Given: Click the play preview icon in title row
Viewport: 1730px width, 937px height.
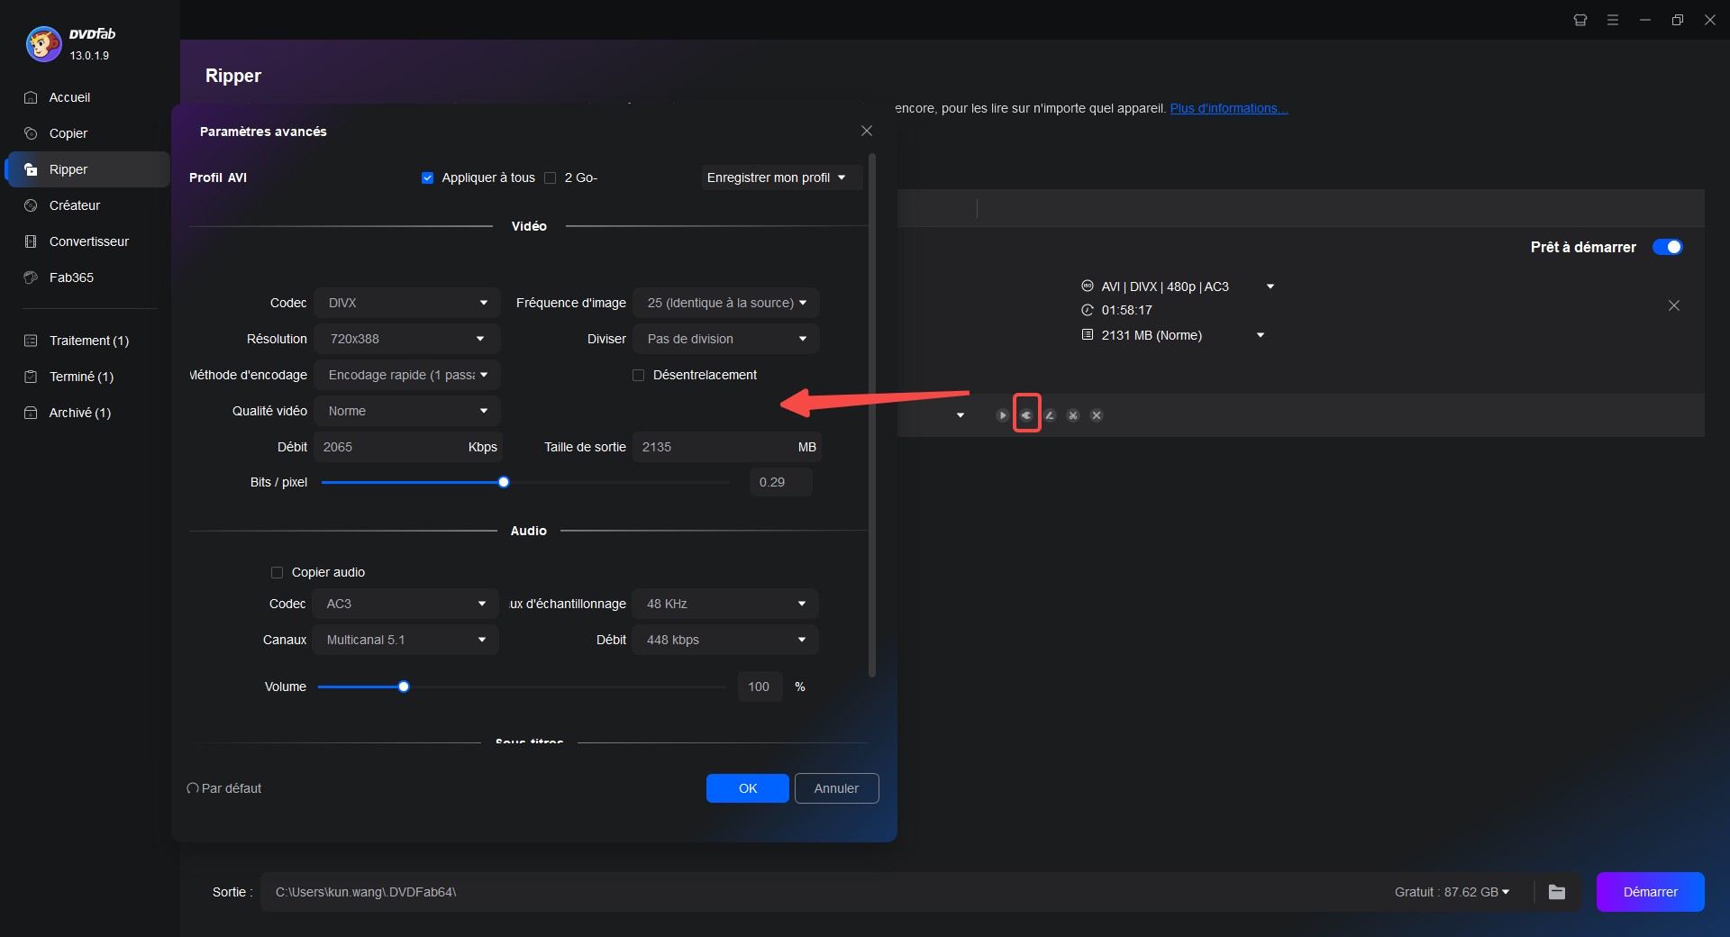Looking at the screenshot, I should pyautogui.click(x=1002, y=415).
